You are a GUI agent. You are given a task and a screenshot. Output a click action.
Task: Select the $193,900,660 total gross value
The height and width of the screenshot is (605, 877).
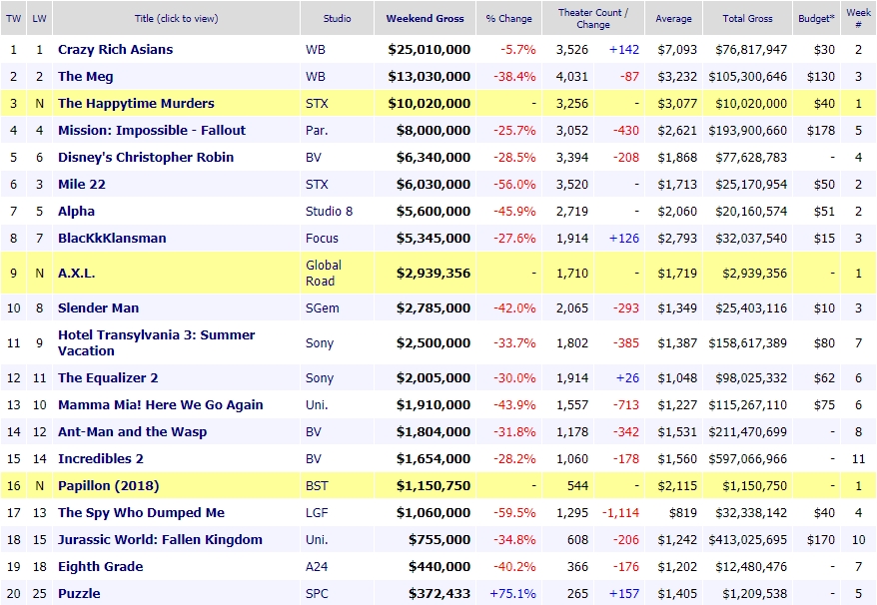748,130
